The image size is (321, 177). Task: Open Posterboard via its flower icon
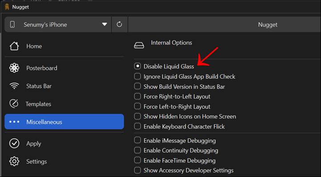tap(14, 68)
